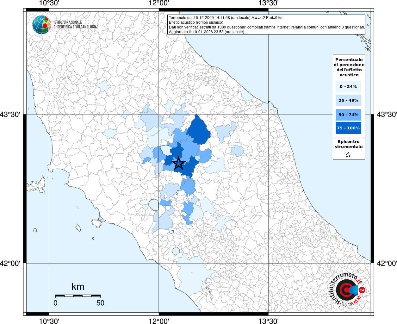397x324 pixels.
Task: Click the top 12°00' longitude label
Action: tap(159, 3)
